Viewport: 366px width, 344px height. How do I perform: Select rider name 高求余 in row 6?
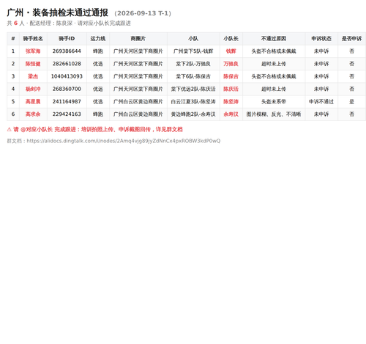tap(33, 114)
